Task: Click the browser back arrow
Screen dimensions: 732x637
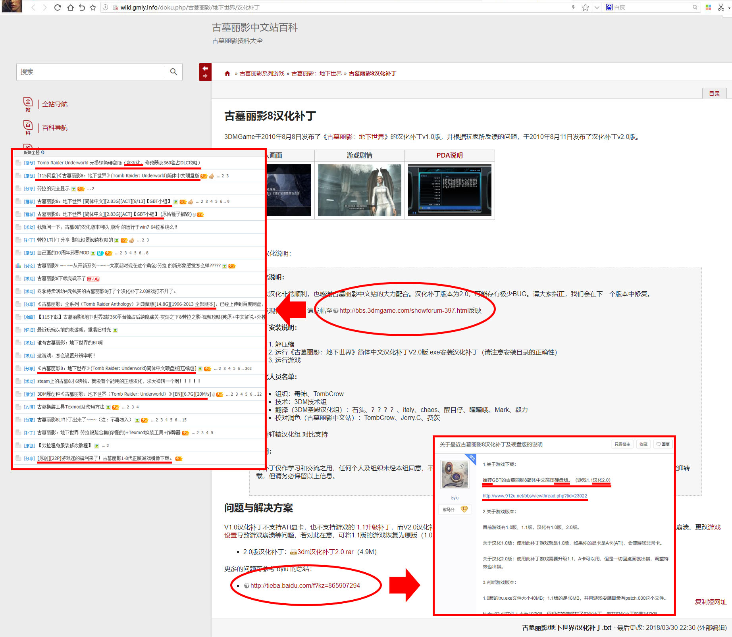Action: (x=33, y=8)
